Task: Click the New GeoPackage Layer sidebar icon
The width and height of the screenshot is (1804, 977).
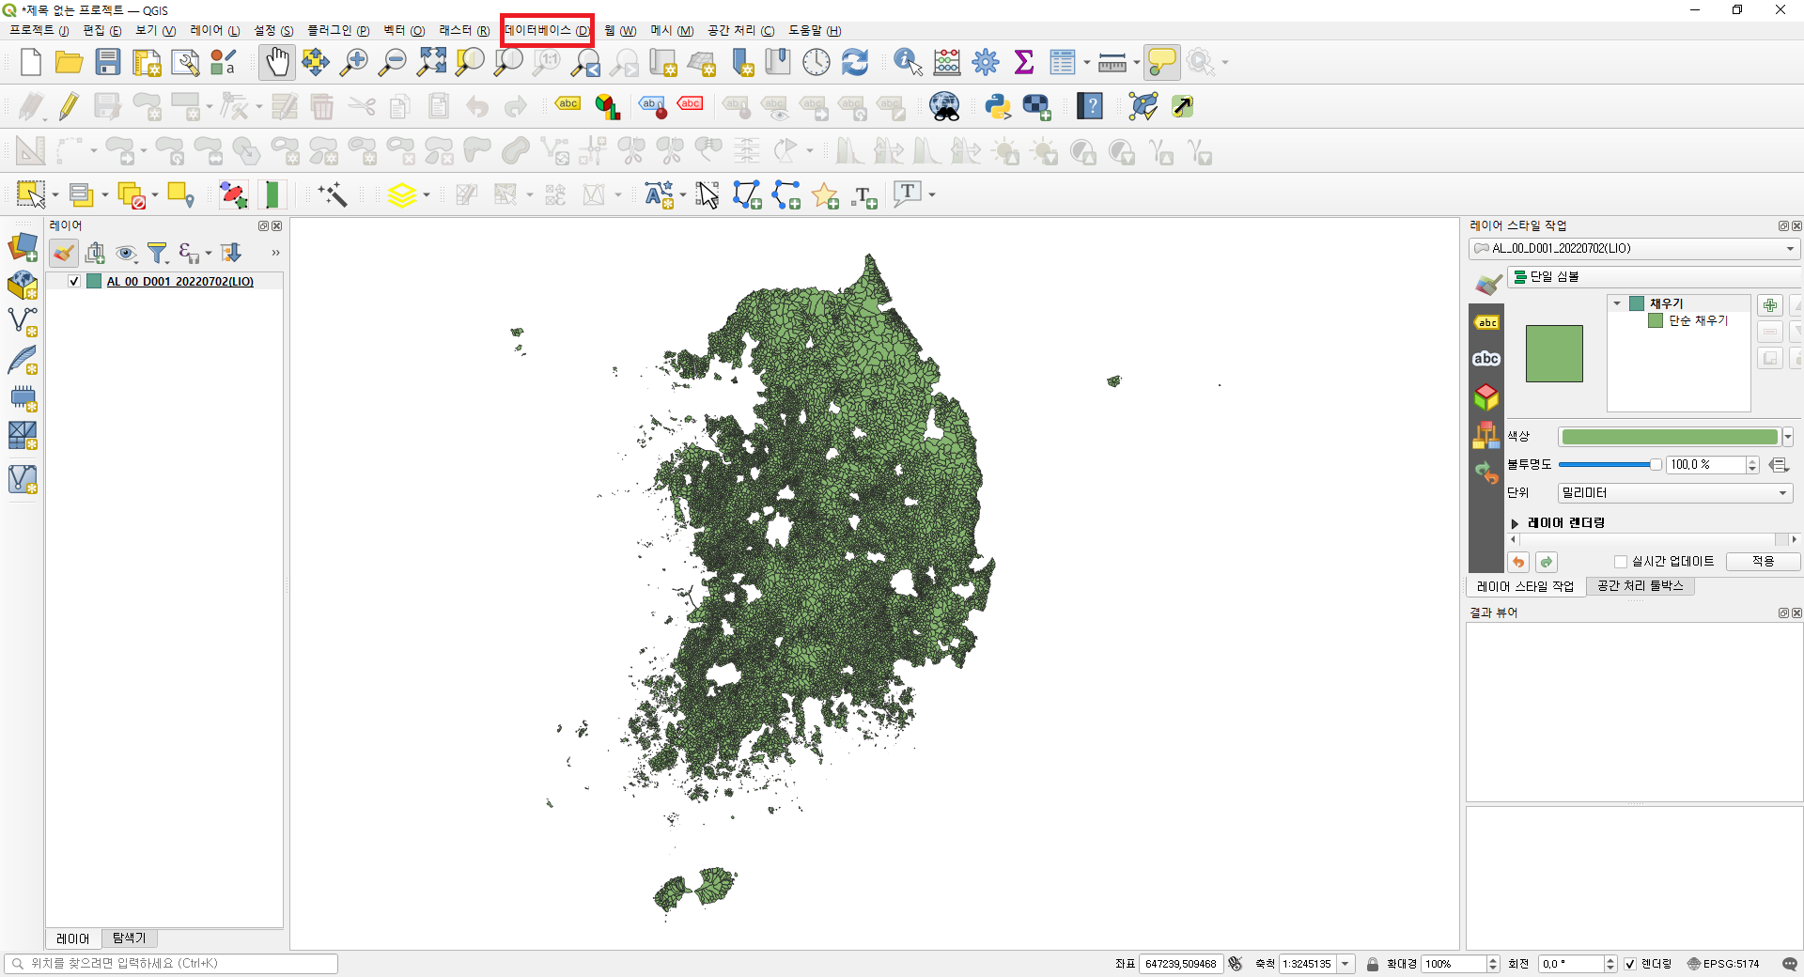Action: (23, 286)
